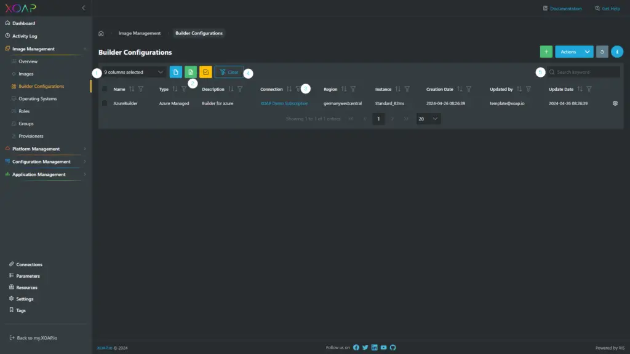The image size is (630, 354).
Task: Clear all table filters
Action: click(229, 73)
